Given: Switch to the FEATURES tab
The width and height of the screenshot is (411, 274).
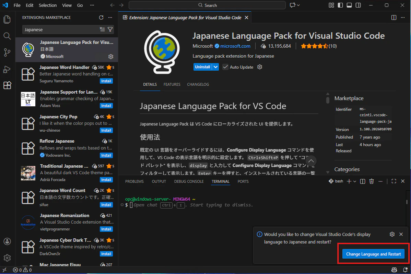Looking at the screenshot, I should point(172,84).
